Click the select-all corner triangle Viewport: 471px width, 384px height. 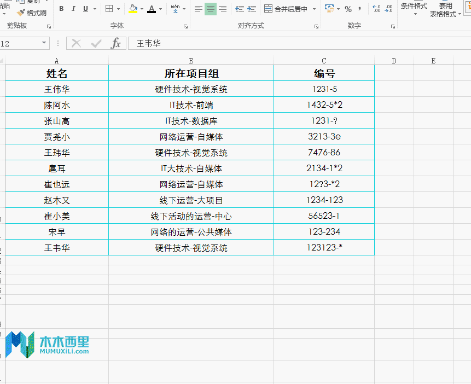coord(2,61)
